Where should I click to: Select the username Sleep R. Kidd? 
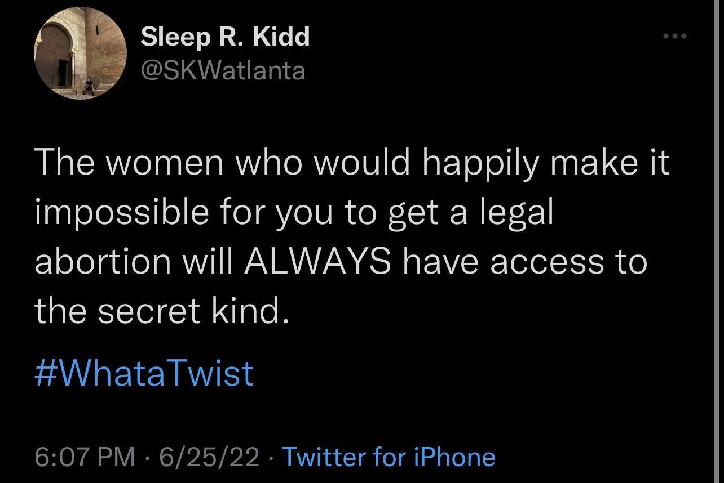[x=225, y=35]
